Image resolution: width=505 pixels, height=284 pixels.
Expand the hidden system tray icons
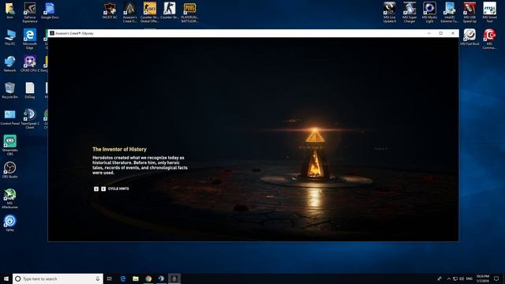(x=449, y=278)
